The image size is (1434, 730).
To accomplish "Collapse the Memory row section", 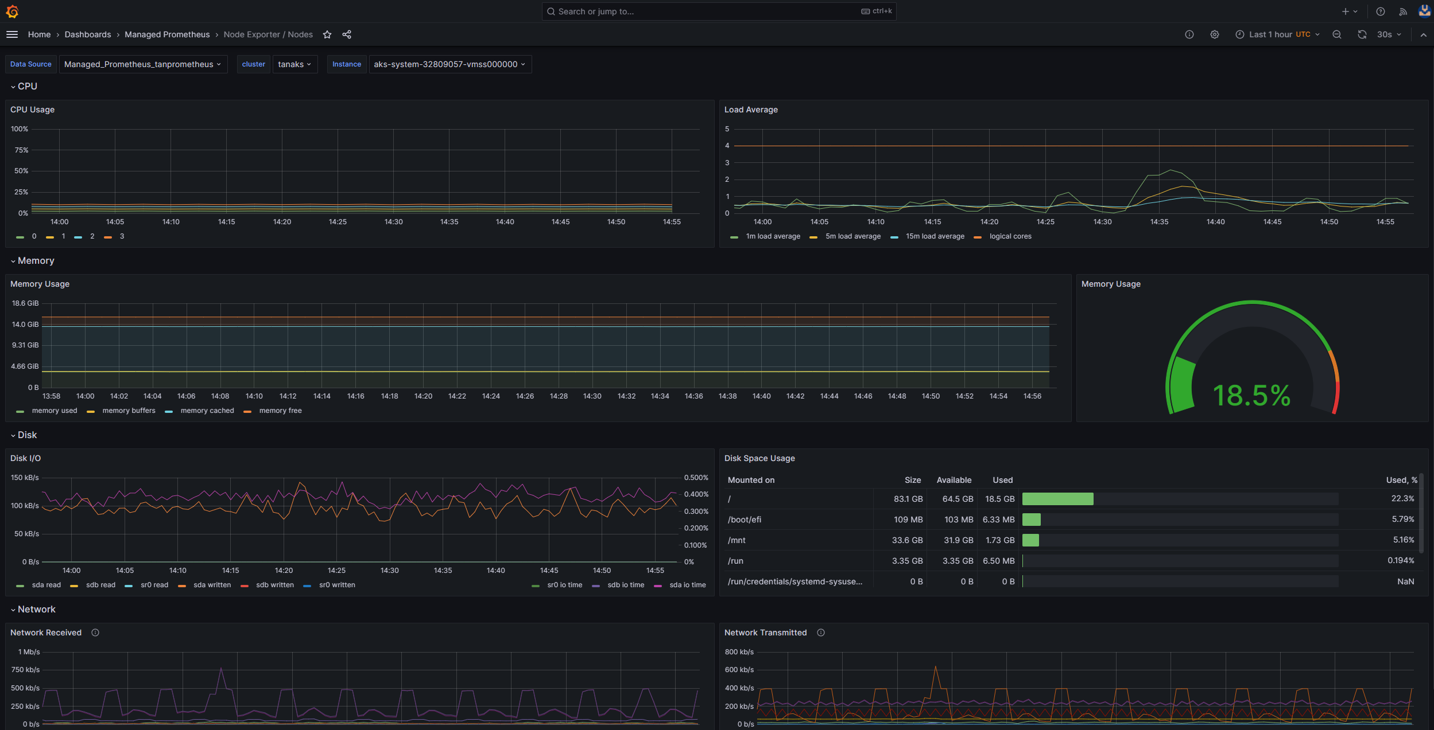I will point(36,260).
